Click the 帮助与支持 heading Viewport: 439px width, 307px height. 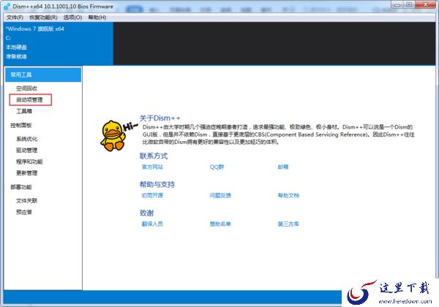[157, 184]
